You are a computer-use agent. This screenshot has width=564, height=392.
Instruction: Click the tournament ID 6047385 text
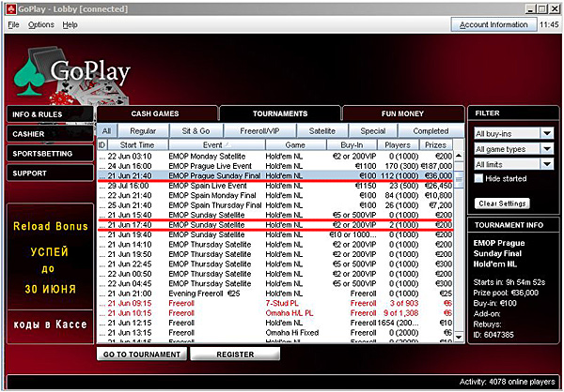pyautogui.click(x=493, y=335)
